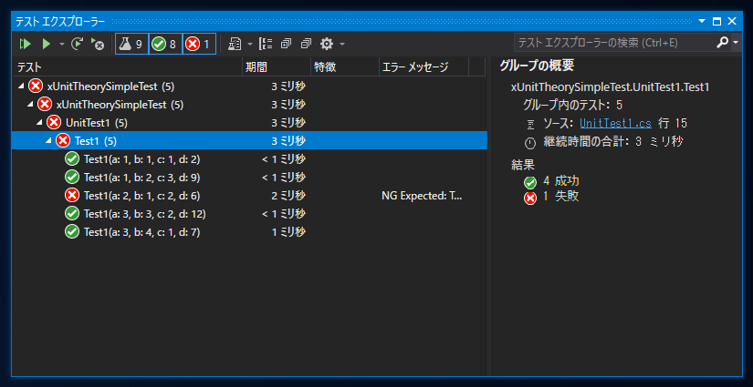The image size is (753, 387).
Task: Toggle the total tests filter showing 9
Action: pos(131,44)
